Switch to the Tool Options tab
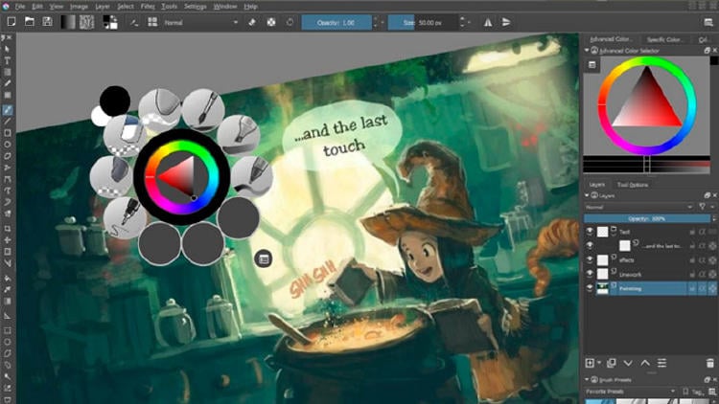This screenshot has width=719, height=404. click(632, 184)
